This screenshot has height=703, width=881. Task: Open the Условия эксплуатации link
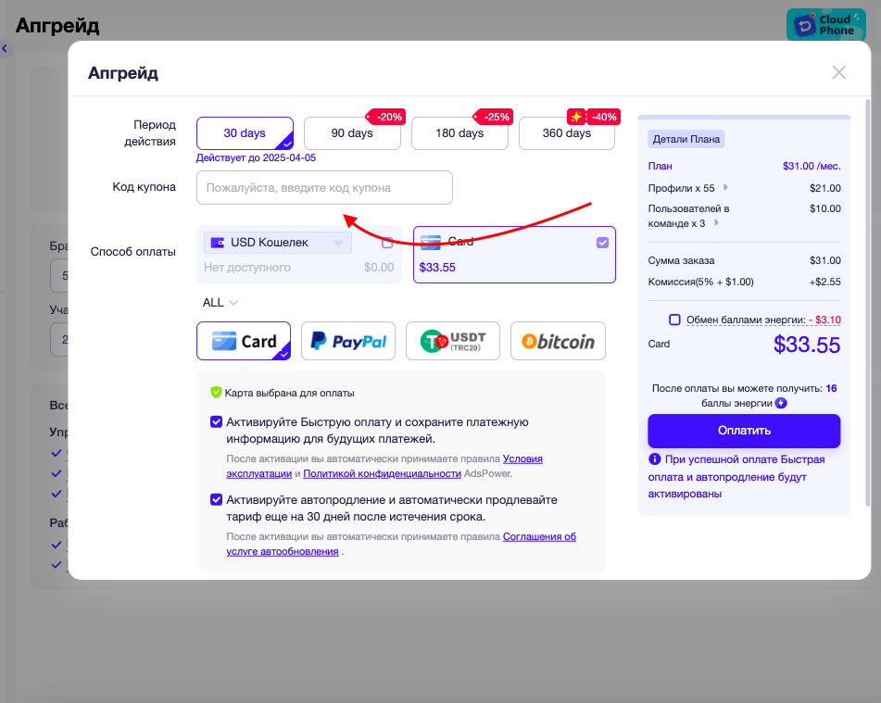[x=522, y=458]
